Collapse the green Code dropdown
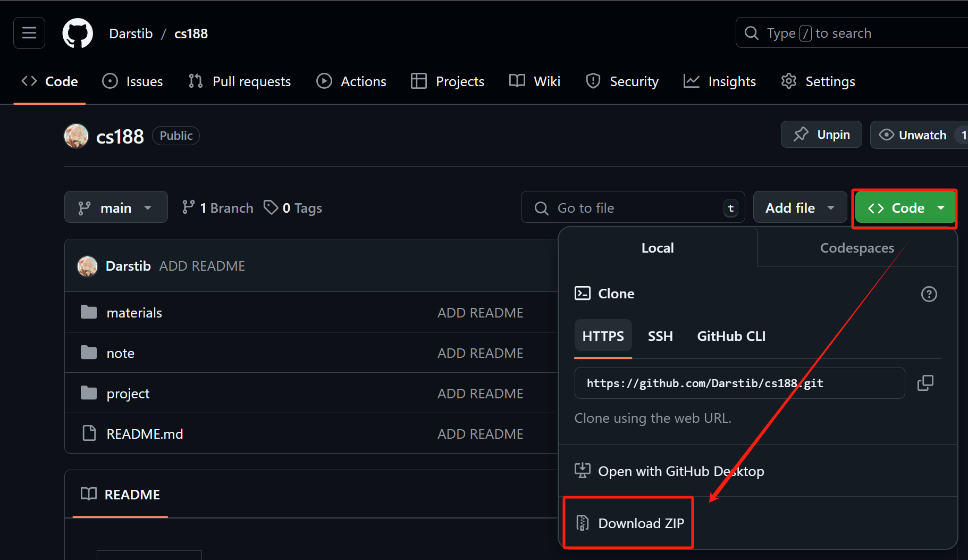968x560 pixels. point(905,208)
